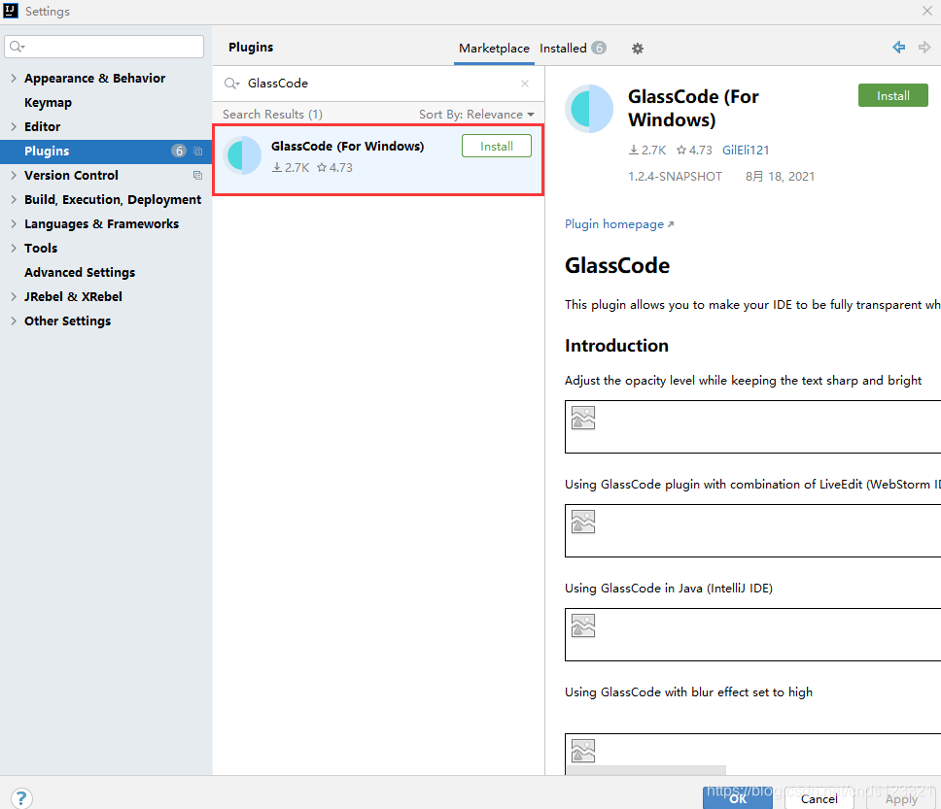Switch to the Installed tab
The height and width of the screenshot is (809, 941).
(x=564, y=48)
